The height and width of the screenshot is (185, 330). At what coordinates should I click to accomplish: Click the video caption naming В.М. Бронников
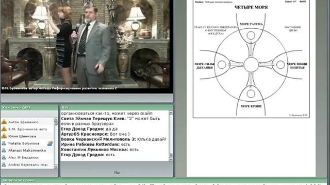coord(59,88)
